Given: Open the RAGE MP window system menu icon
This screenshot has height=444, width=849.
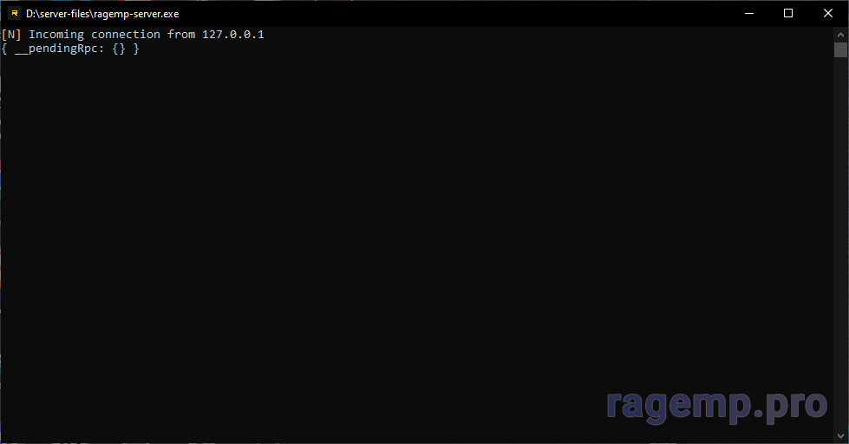Looking at the screenshot, I should [x=14, y=13].
